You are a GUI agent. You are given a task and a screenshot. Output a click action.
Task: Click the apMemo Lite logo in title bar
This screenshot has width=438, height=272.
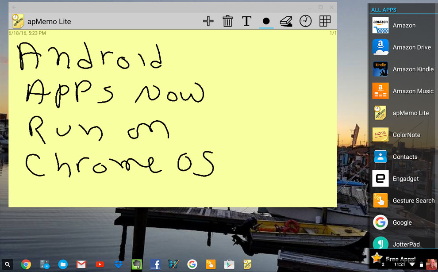click(18, 21)
